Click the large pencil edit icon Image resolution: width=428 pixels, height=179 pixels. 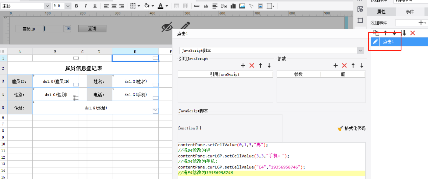tap(185, 26)
